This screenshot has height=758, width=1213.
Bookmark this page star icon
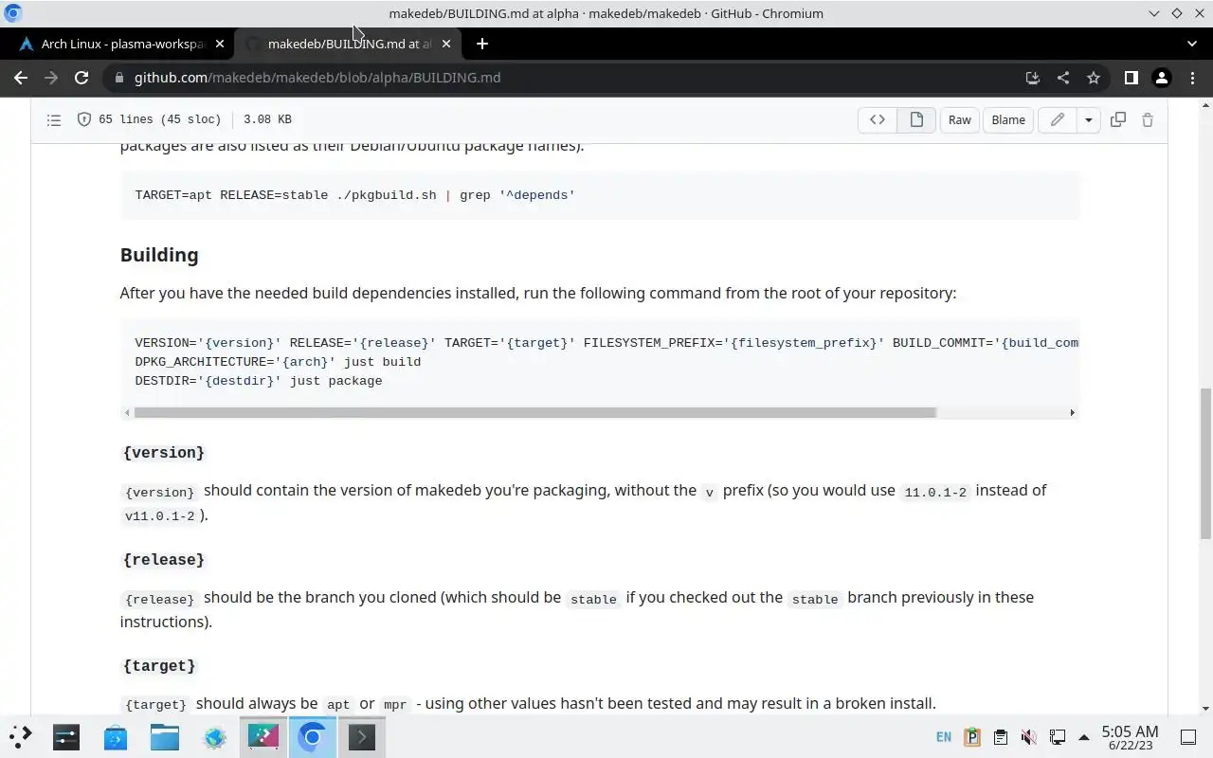1094,78
